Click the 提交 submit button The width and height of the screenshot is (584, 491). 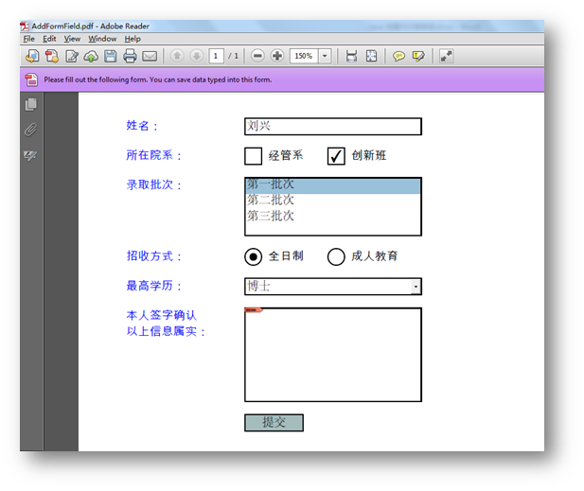[274, 423]
